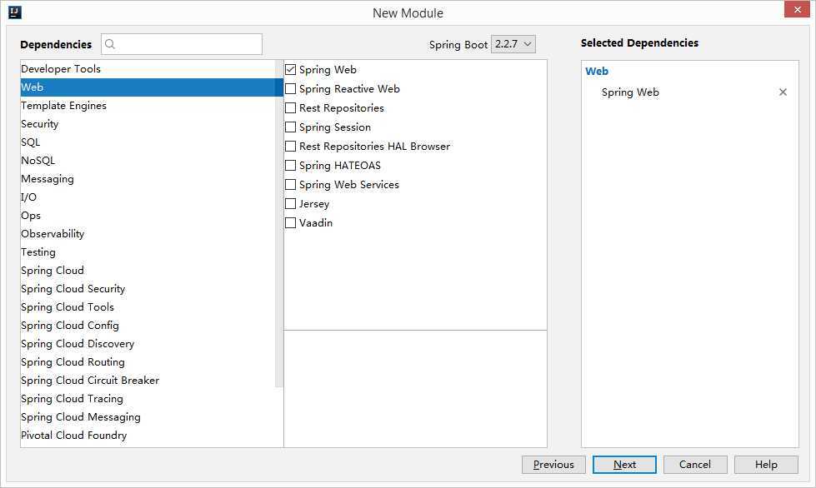Screen dimensions: 816x488
Task: Open the Template Engines category
Action: pos(148,106)
